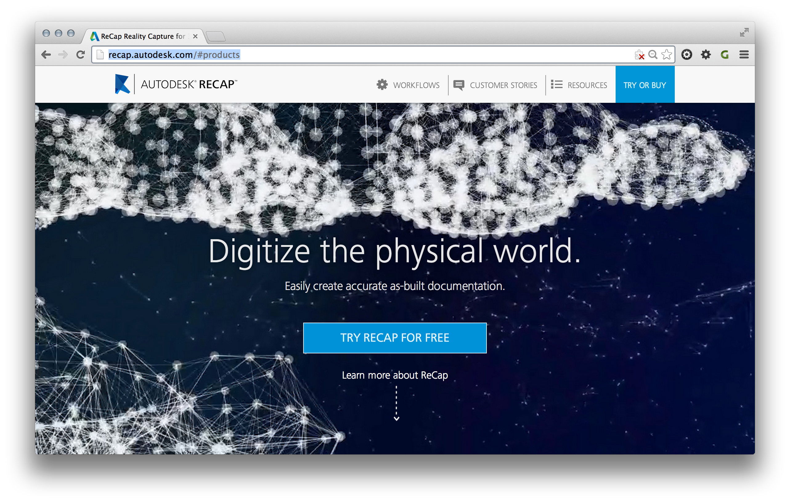Screen dimensions: 790x503
Task: Click the browser forward arrow
Action: point(63,55)
